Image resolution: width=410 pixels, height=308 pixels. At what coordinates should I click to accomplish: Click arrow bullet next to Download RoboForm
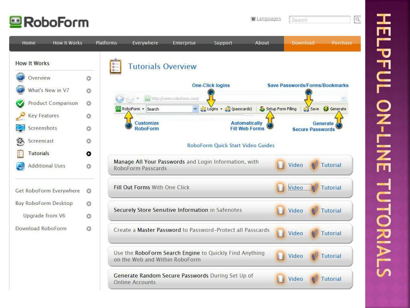(88, 229)
